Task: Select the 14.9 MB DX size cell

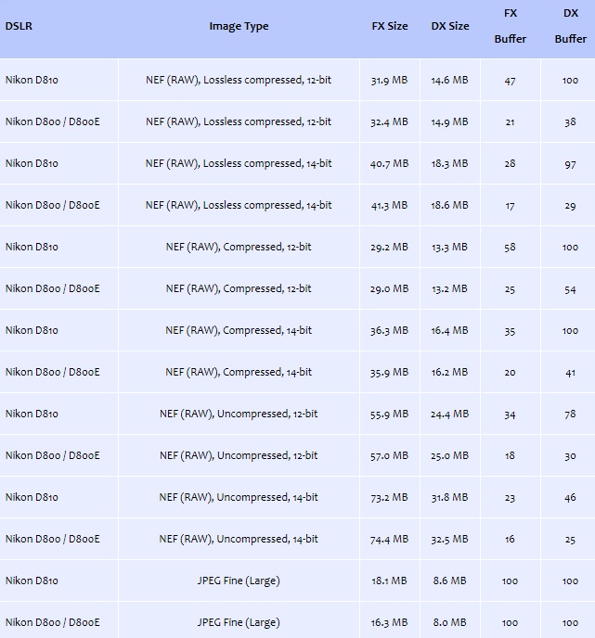Action: click(449, 122)
